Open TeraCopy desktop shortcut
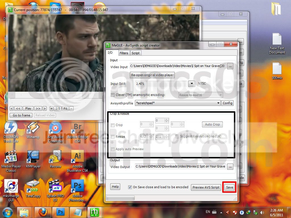Screen dimensions: 291x218 click(33, 189)
